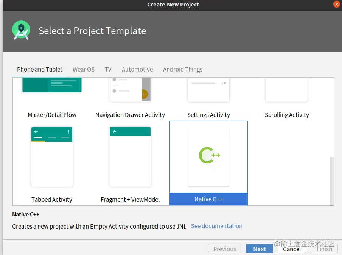Choose the Fragment + ViewModel template thumbnail
The height and width of the screenshot is (255, 342).
point(130,156)
